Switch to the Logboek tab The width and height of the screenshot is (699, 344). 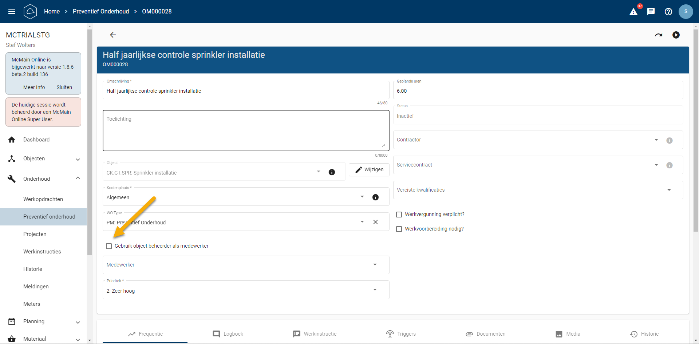click(228, 334)
